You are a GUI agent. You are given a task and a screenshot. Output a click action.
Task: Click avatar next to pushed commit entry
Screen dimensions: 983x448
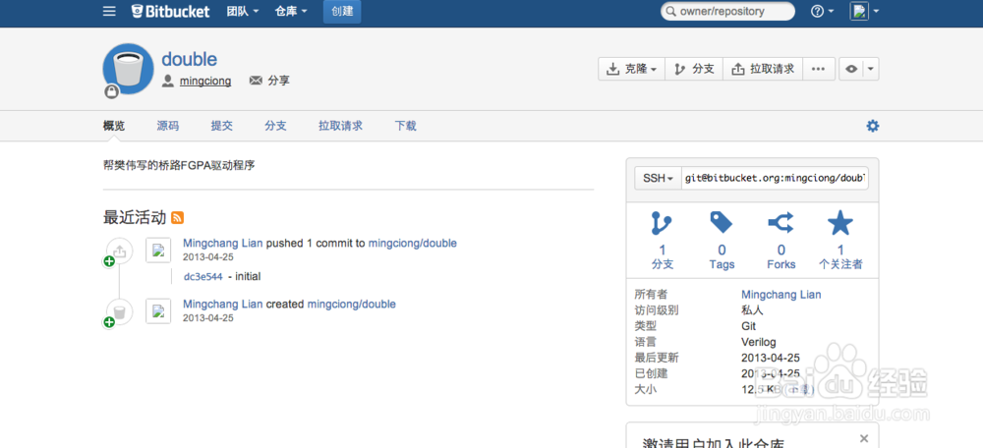[x=158, y=250]
